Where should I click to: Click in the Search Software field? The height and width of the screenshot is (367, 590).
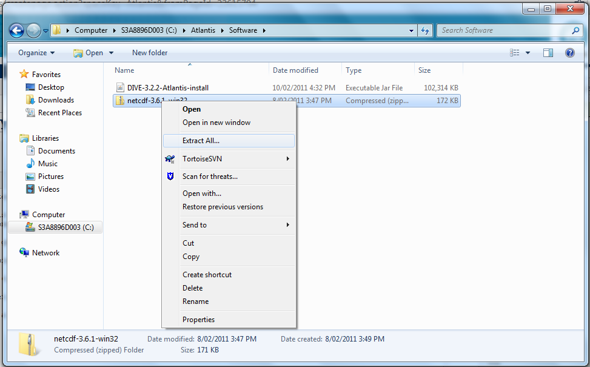tap(503, 30)
